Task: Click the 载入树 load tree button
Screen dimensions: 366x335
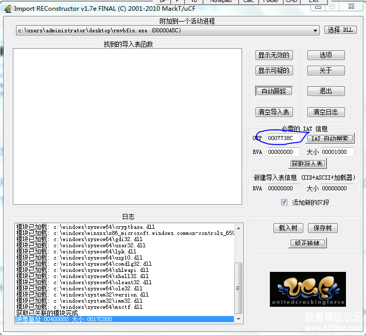Action: (288, 228)
